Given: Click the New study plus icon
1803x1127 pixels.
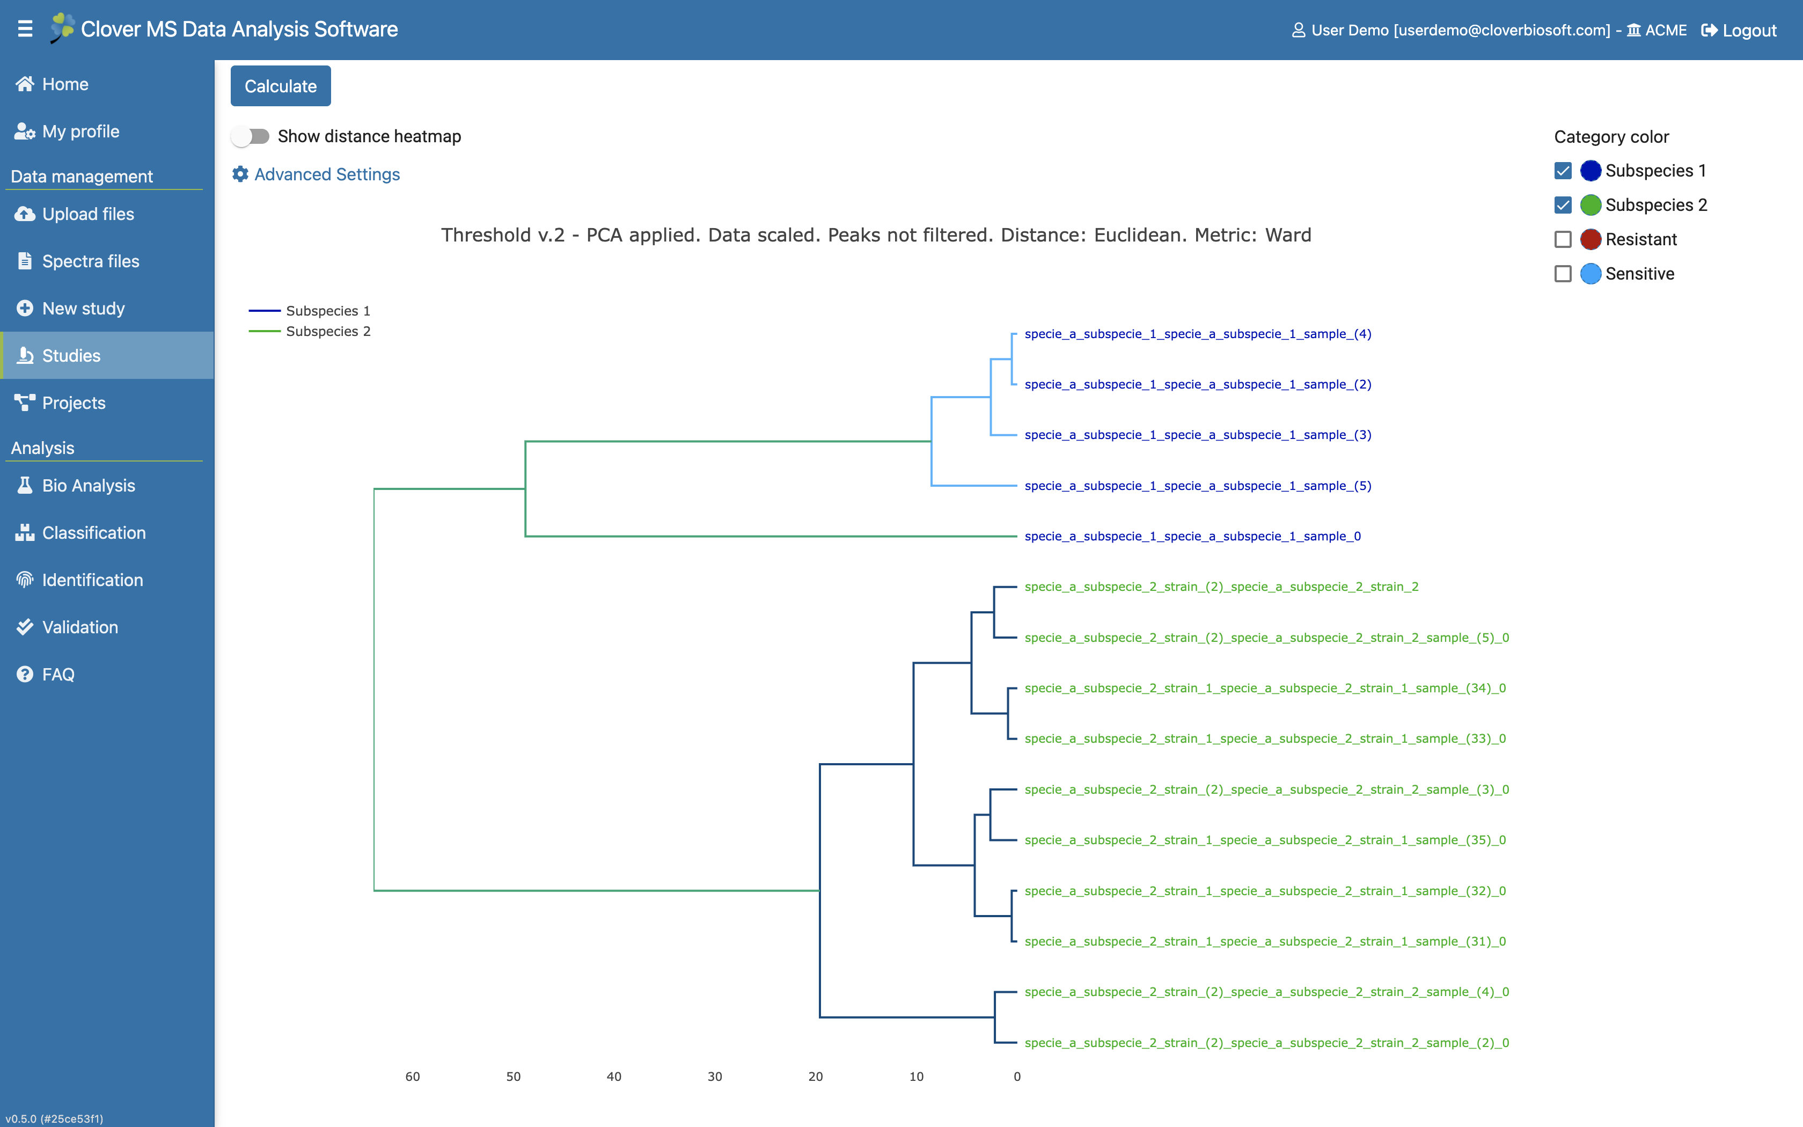Looking at the screenshot, I should coord(25,308).
